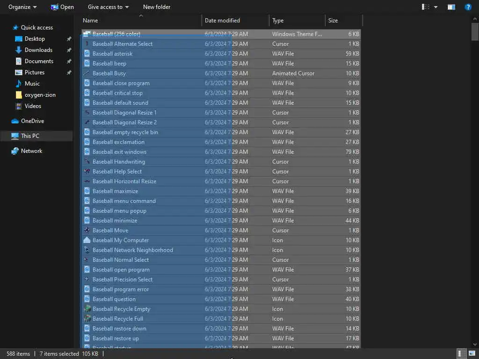Select file Baseball empty recycle bin

point(221,132)
